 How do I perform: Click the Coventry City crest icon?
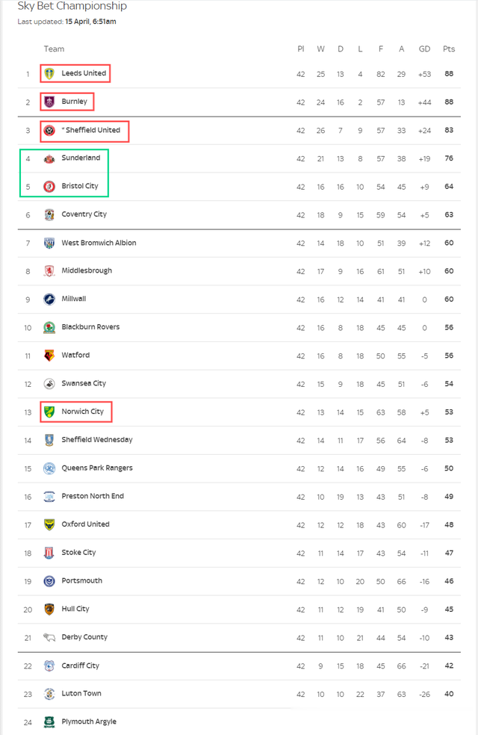click(x=49, y=214)
